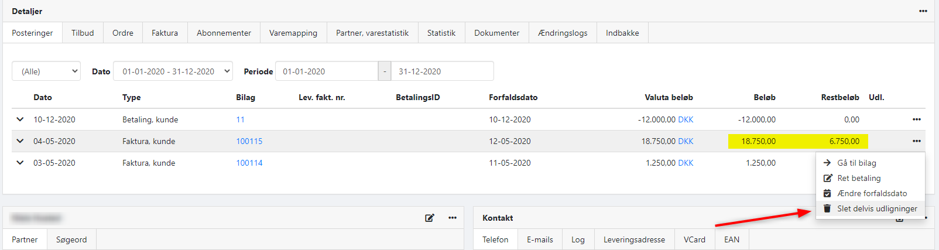This screenshot has height=250, width=939.
Task: Click the edit pencil icon in partner panel
Action: coord(430,218)
